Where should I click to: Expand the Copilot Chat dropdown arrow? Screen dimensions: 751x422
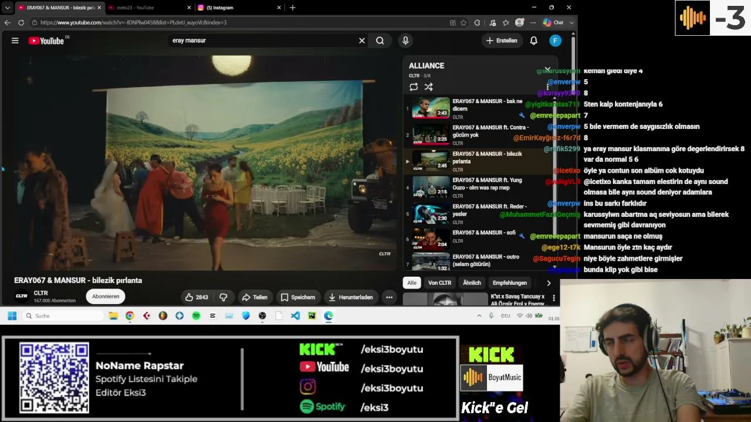(572, 22)
